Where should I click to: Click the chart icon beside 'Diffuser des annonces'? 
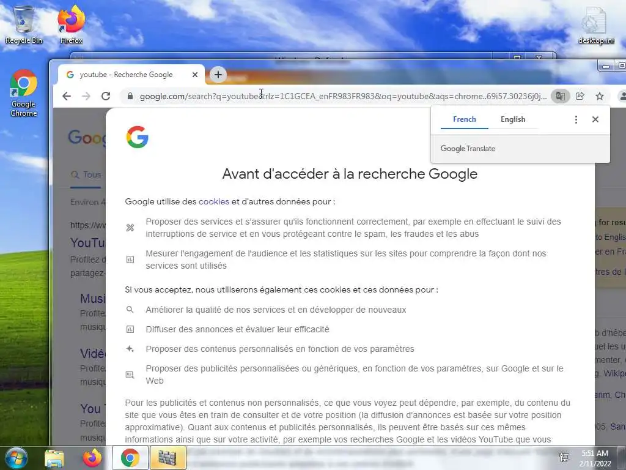coord(130,329)
